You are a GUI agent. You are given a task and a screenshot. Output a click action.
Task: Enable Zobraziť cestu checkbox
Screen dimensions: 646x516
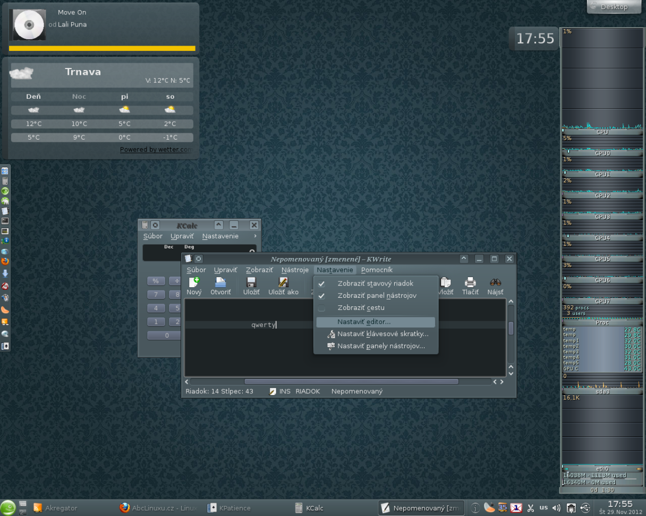pyautogui.click(x=321, y=308)
